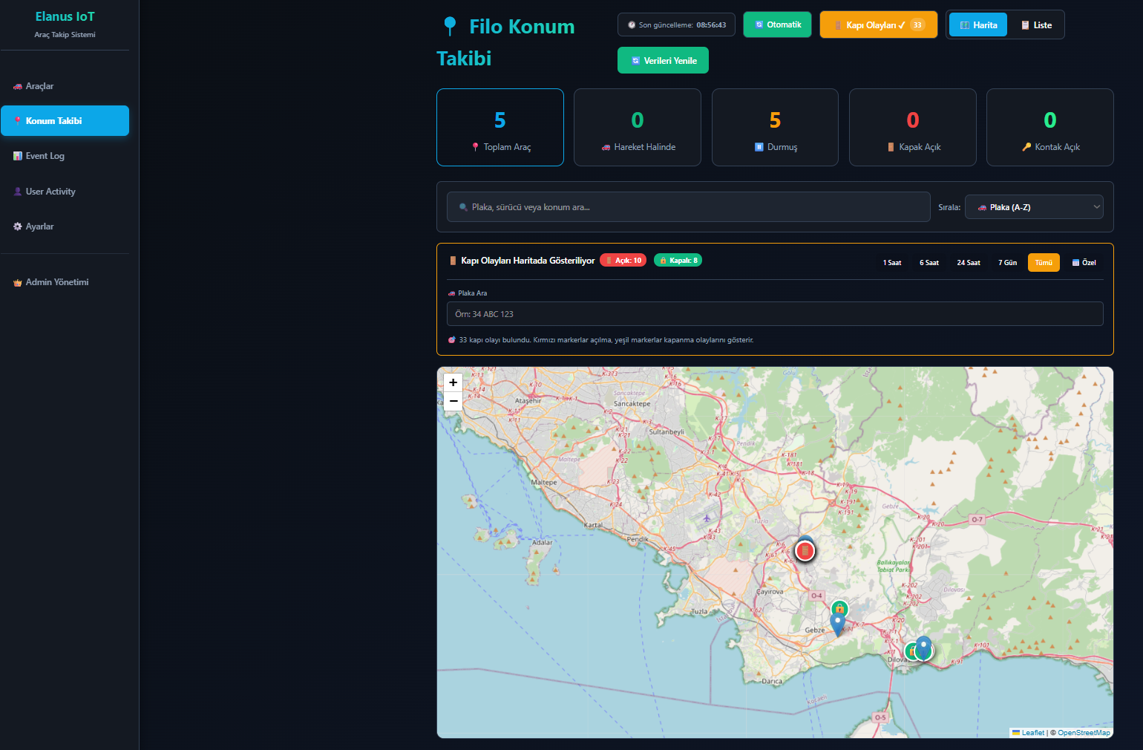Click the search magnifier in the plaka search bar
The image size is (1143, 750).
point(462,206)
